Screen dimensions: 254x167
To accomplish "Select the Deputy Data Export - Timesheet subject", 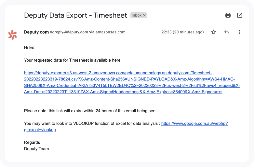I will [x=75, y=15].
